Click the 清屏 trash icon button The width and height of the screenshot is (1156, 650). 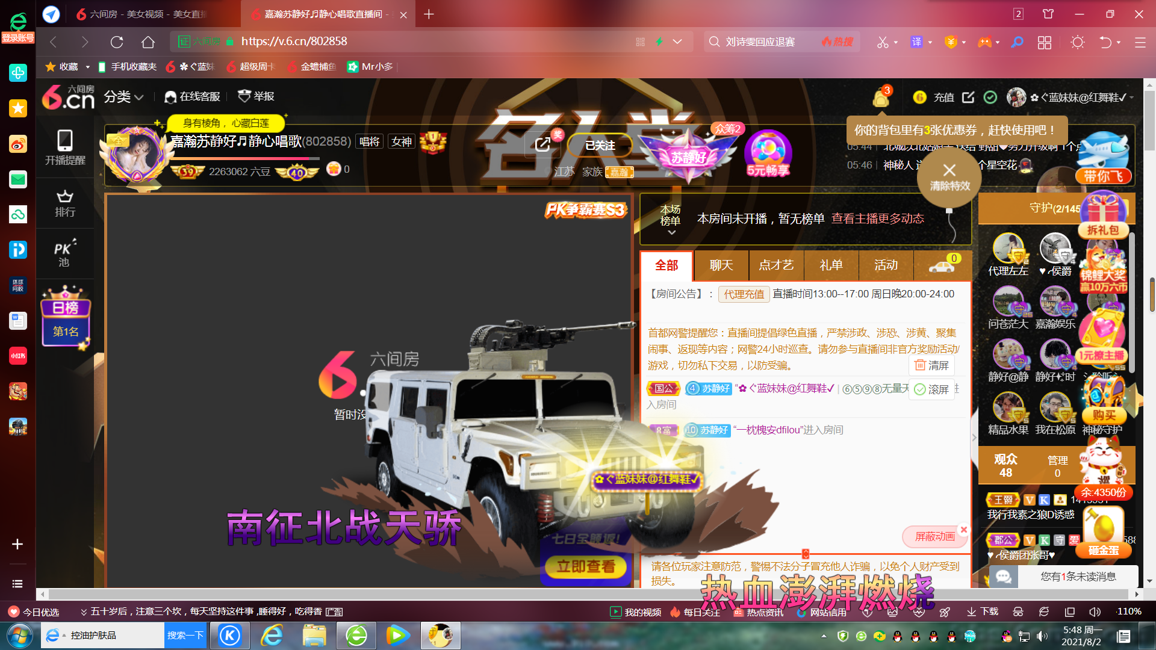click(931, 365)
